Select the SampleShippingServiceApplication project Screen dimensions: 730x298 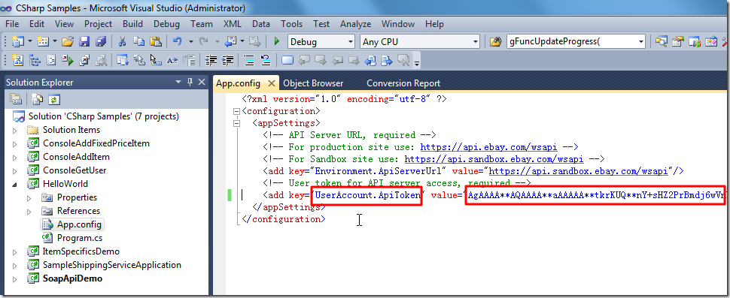(111, 265)
